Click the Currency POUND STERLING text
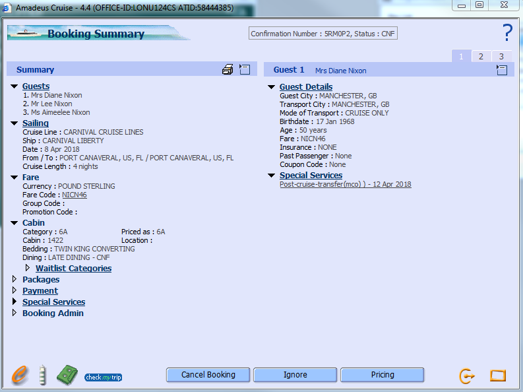The width and height of the screenshot is (523, 392). (x=69, y=186)
